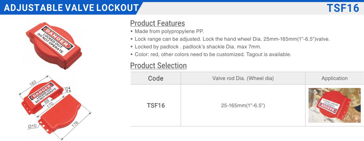Click the Product Selection heading
This screenshot has height=141, width=364.
pos(158,65)
